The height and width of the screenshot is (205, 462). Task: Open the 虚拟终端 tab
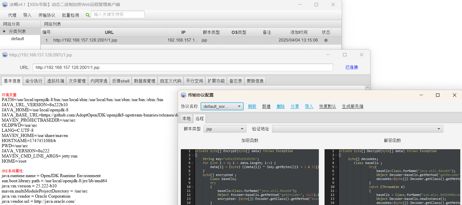click(56, 81)
